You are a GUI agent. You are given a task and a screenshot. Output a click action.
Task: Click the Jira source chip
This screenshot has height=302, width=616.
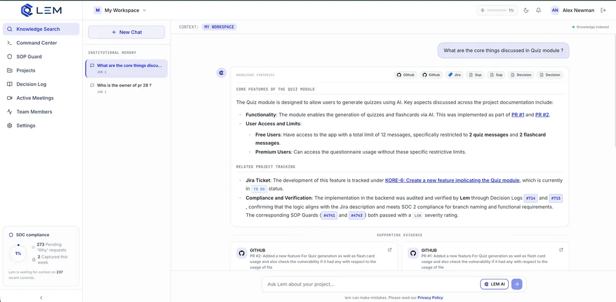click(x=454, y=74)
